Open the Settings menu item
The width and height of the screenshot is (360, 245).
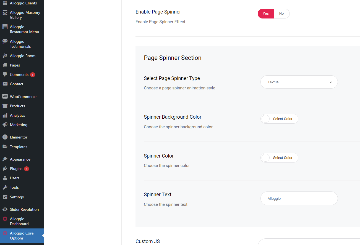(x=17, y=197)
